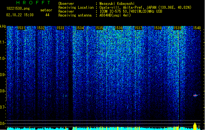Click the 1.1 frequency axis label
Viewport: 205px width, 130px height.
click(3, 42)
